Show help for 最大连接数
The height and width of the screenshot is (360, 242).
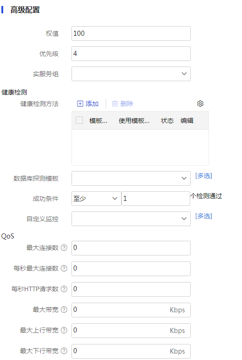pos(64,248)
